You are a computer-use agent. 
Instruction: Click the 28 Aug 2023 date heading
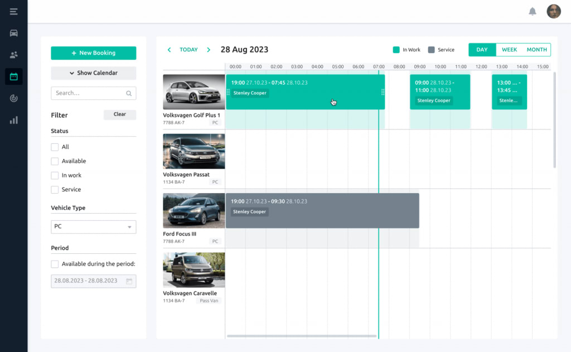244,50
